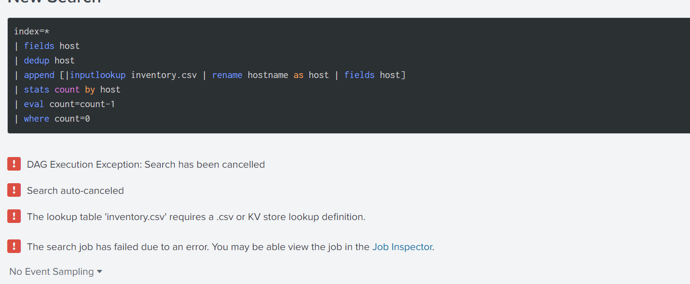The image size is (690, 284).
Task: Click the stats keyword in the search bar
Action: (x=36, y=89)
